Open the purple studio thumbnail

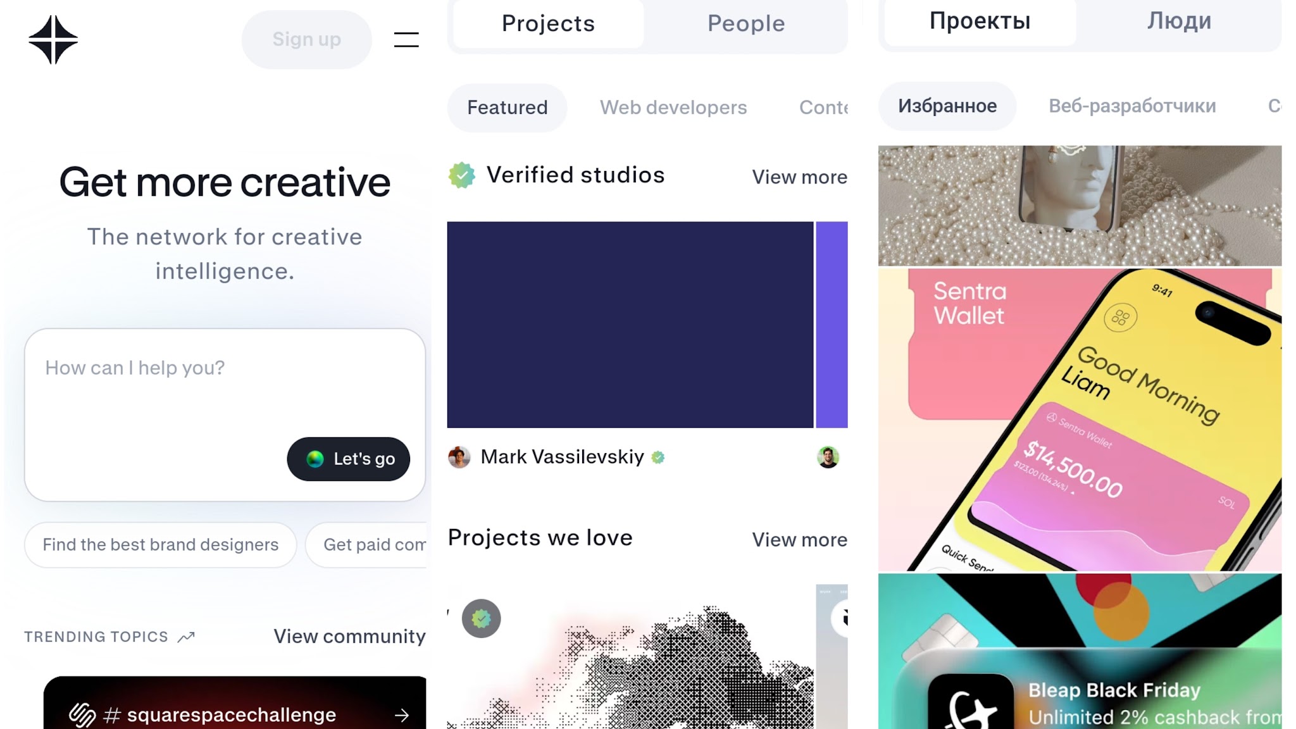832,325
